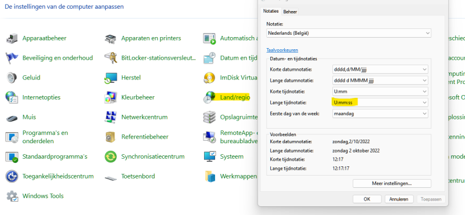
Task: Open the Systeem text link
Action: tap(232, 156)
